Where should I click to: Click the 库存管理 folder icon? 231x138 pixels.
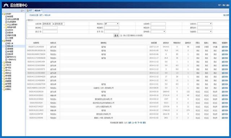coord(4,41)
